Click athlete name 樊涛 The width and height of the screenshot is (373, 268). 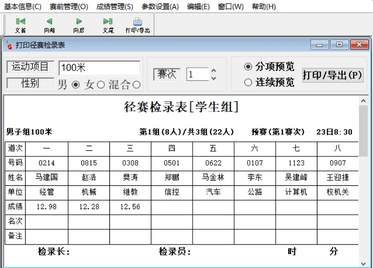click(x=130, y=177)
